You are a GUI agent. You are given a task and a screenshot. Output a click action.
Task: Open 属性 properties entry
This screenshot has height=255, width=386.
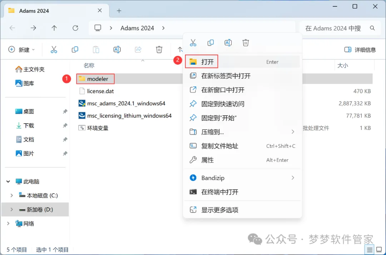pos(242,160)
